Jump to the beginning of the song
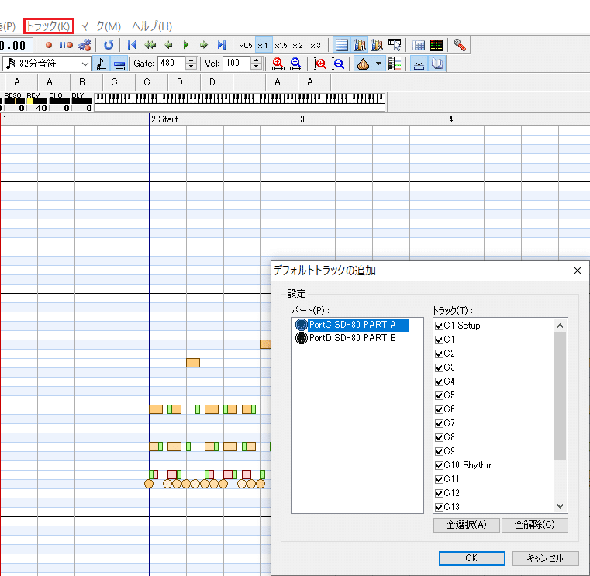Image resolution: width=590 pixels, height=576 pixels. [x=131, y=46]
